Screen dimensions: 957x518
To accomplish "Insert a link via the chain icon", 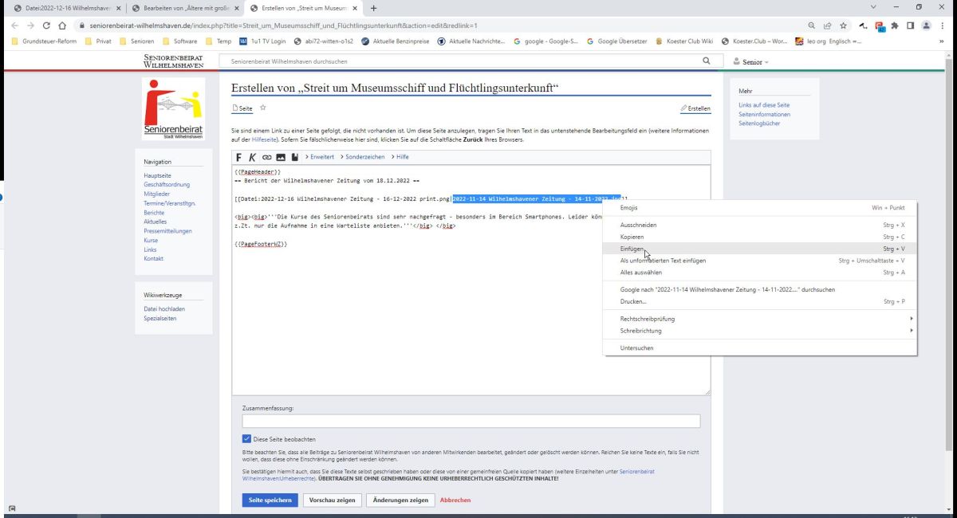I will tap(266, 157).
